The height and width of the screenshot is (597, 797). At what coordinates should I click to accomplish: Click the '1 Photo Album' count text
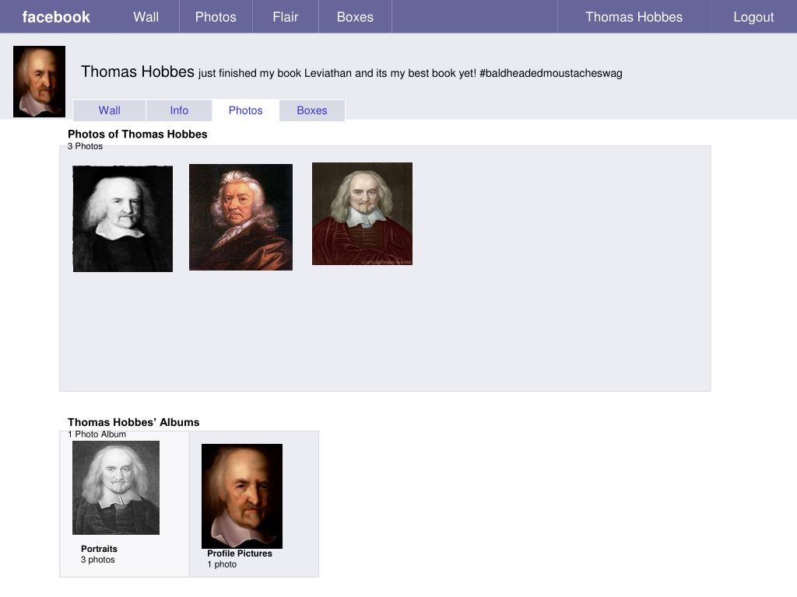pyautogui.click(x=97, y=434)
